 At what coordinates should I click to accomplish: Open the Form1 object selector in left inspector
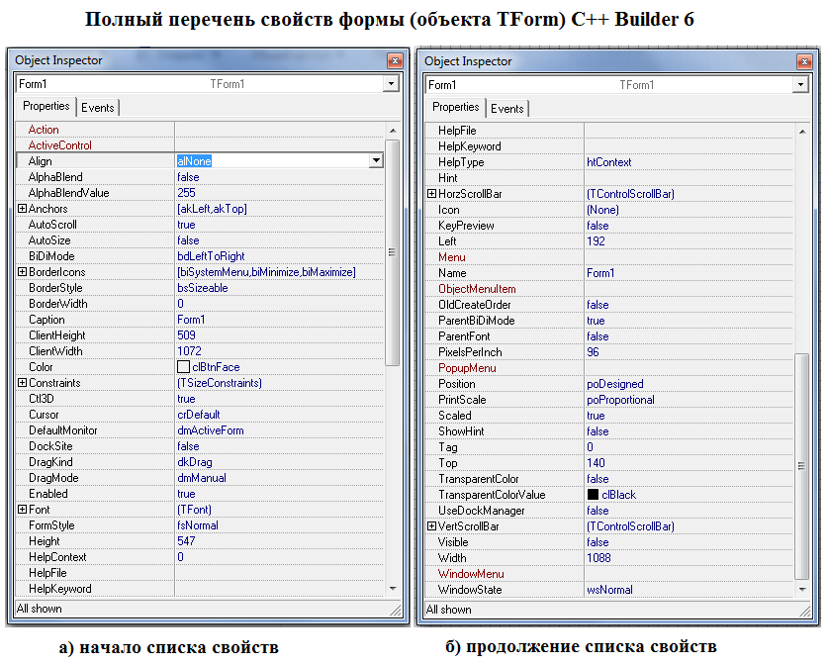(x=391, y=83)
